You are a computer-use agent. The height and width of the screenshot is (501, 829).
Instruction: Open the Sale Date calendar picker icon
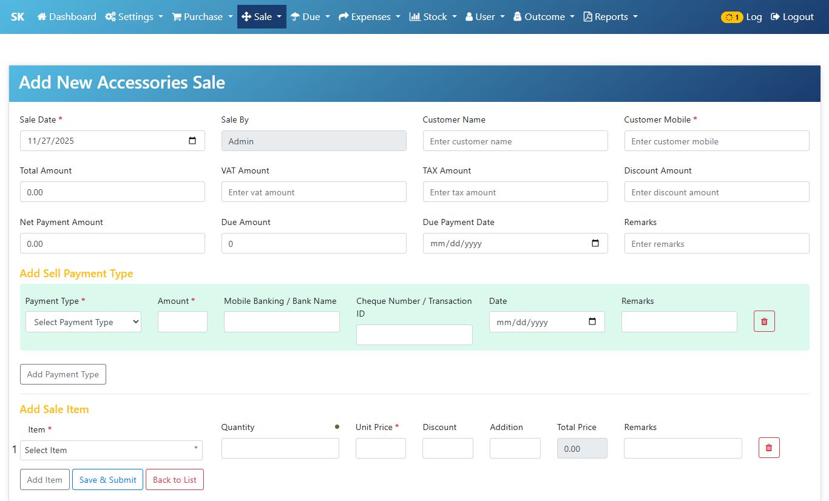tap(192, 141)
